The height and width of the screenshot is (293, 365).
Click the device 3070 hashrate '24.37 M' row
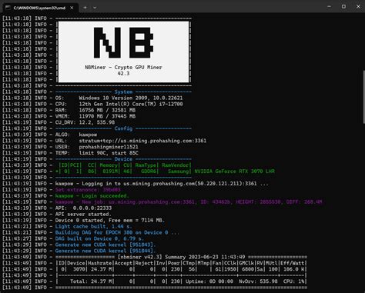181,269
